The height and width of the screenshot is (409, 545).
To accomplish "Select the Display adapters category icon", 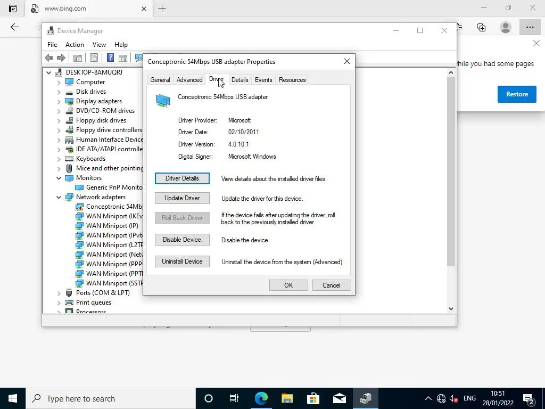I will point(69,101).
